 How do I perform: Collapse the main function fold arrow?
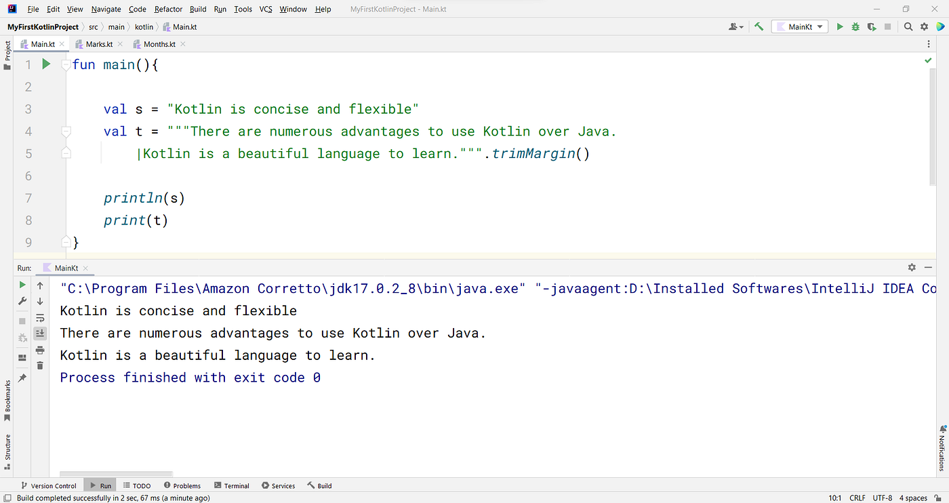tap(66, 64)
